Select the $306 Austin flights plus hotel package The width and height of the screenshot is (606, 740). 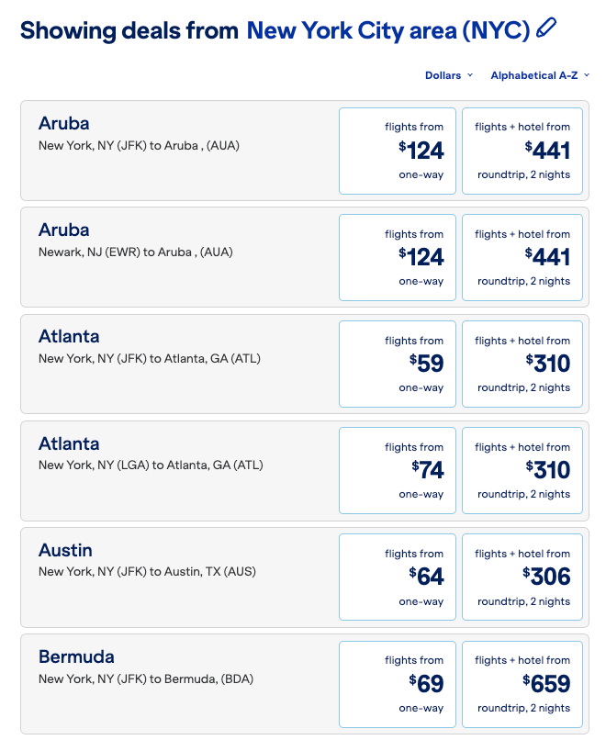[522, 577]
